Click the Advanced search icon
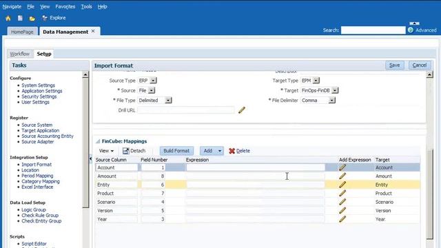 click(x=411, y=30)
